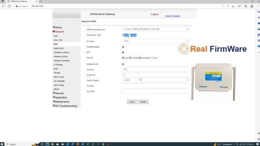The height and width of the screenshot is (146, 260).
Task: Open the DNS sidebar page
Action: (x=56, y=69)
